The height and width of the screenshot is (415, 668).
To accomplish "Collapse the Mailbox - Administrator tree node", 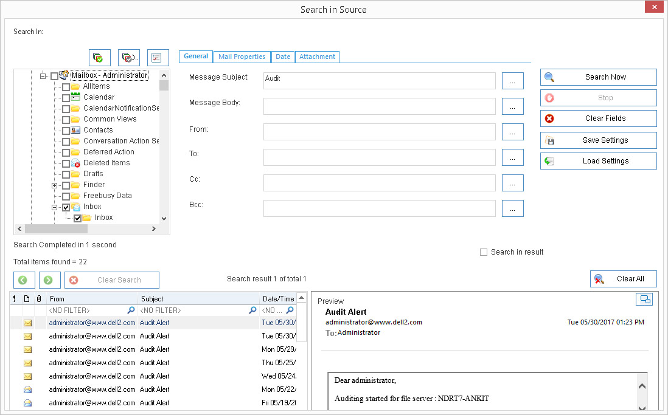I will click(x=43, y=76).
